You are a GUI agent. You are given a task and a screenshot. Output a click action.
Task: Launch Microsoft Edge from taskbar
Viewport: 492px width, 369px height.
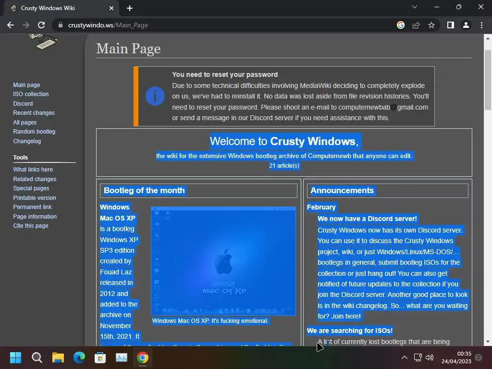point(79,357)
